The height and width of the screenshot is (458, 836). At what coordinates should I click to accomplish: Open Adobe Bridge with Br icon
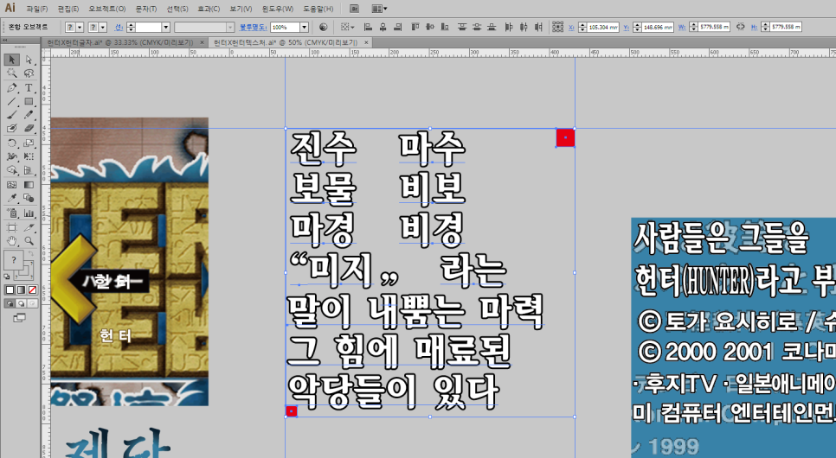354,9
